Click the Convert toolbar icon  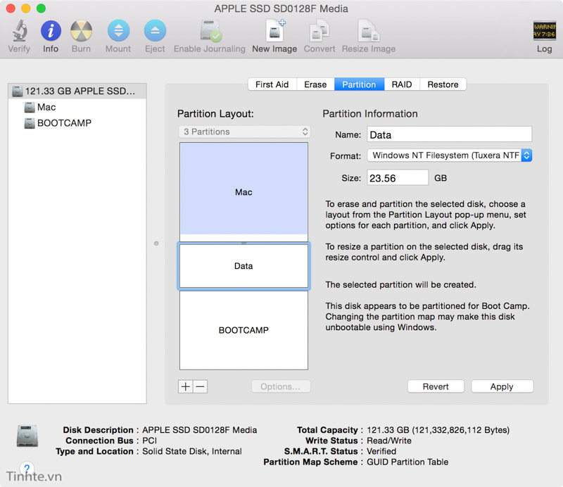(320, 31)
